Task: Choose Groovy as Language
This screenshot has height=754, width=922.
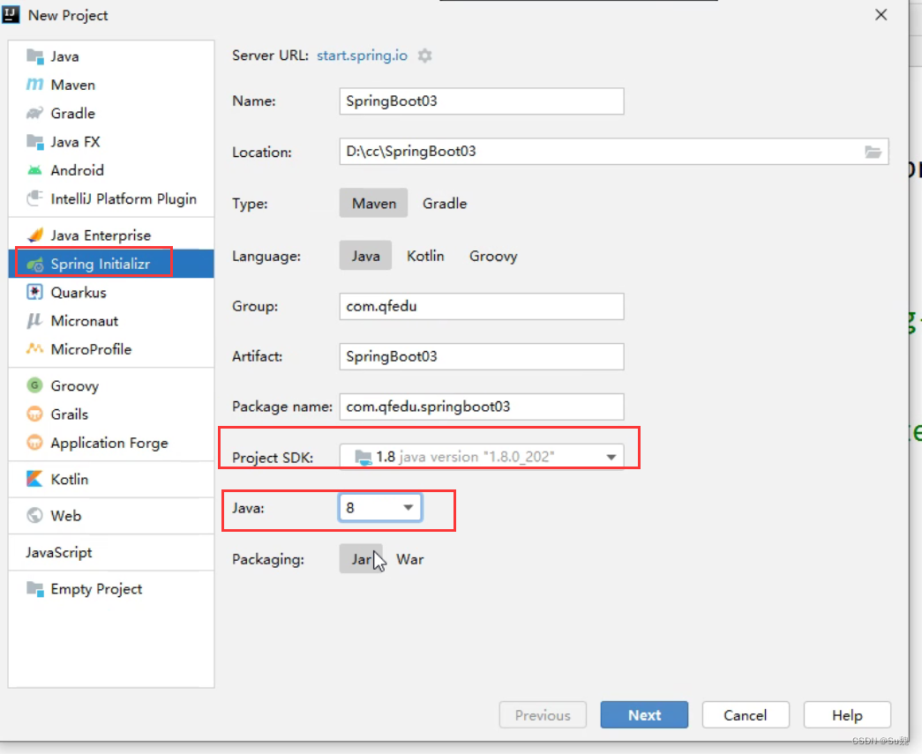Action: 492,256
